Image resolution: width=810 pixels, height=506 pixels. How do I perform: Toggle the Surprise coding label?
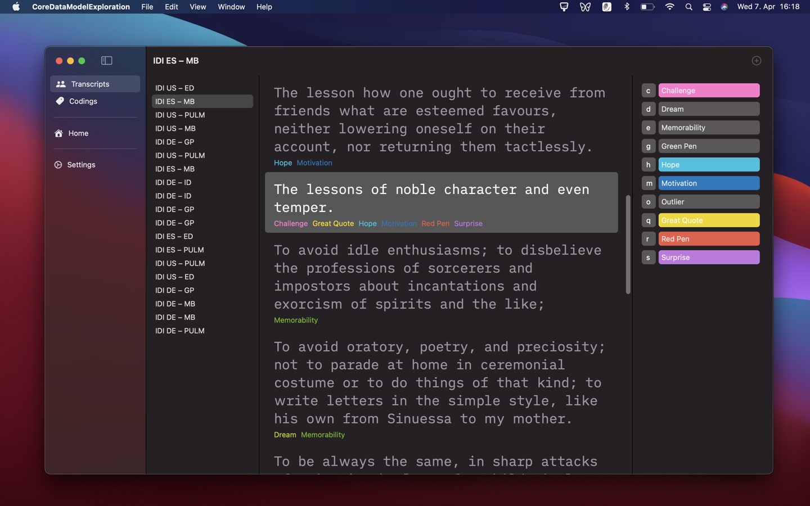coord(709,257)
